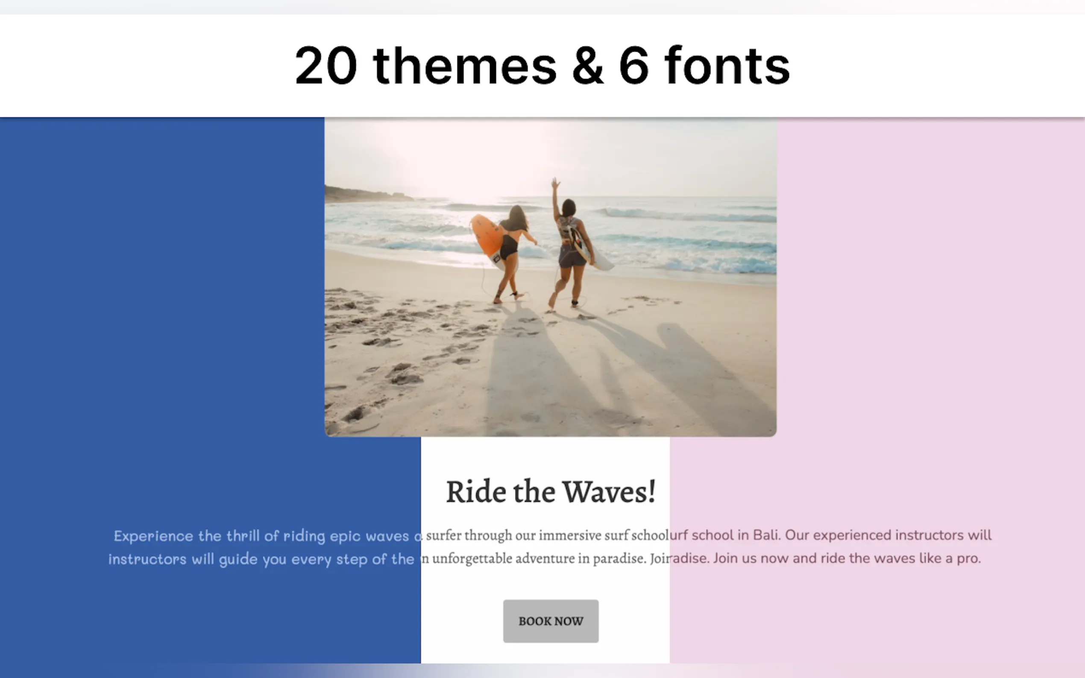Image resolution: width=1085 pixels, height=678 pixels.
Task: Click the light-blue "Experience the thrill" text line
Action: point(267,536)
